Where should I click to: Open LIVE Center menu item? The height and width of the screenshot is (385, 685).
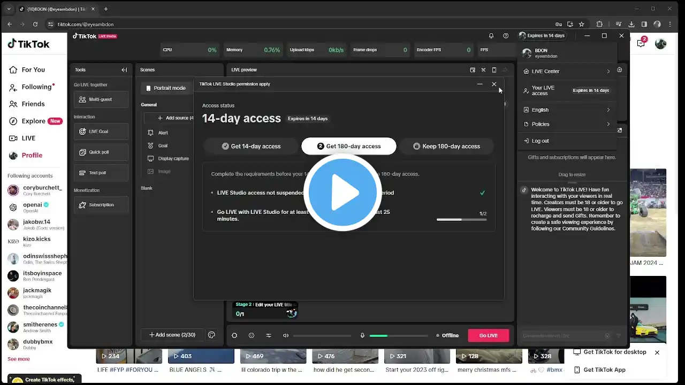pos(567,71)
